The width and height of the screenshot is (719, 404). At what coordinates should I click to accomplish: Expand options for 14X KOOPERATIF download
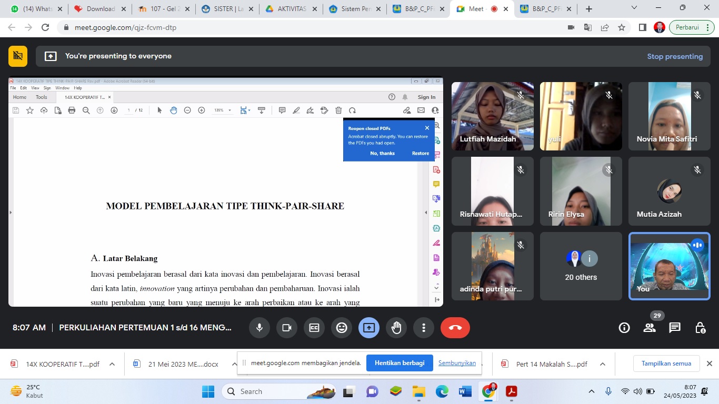tap(112, 364)
